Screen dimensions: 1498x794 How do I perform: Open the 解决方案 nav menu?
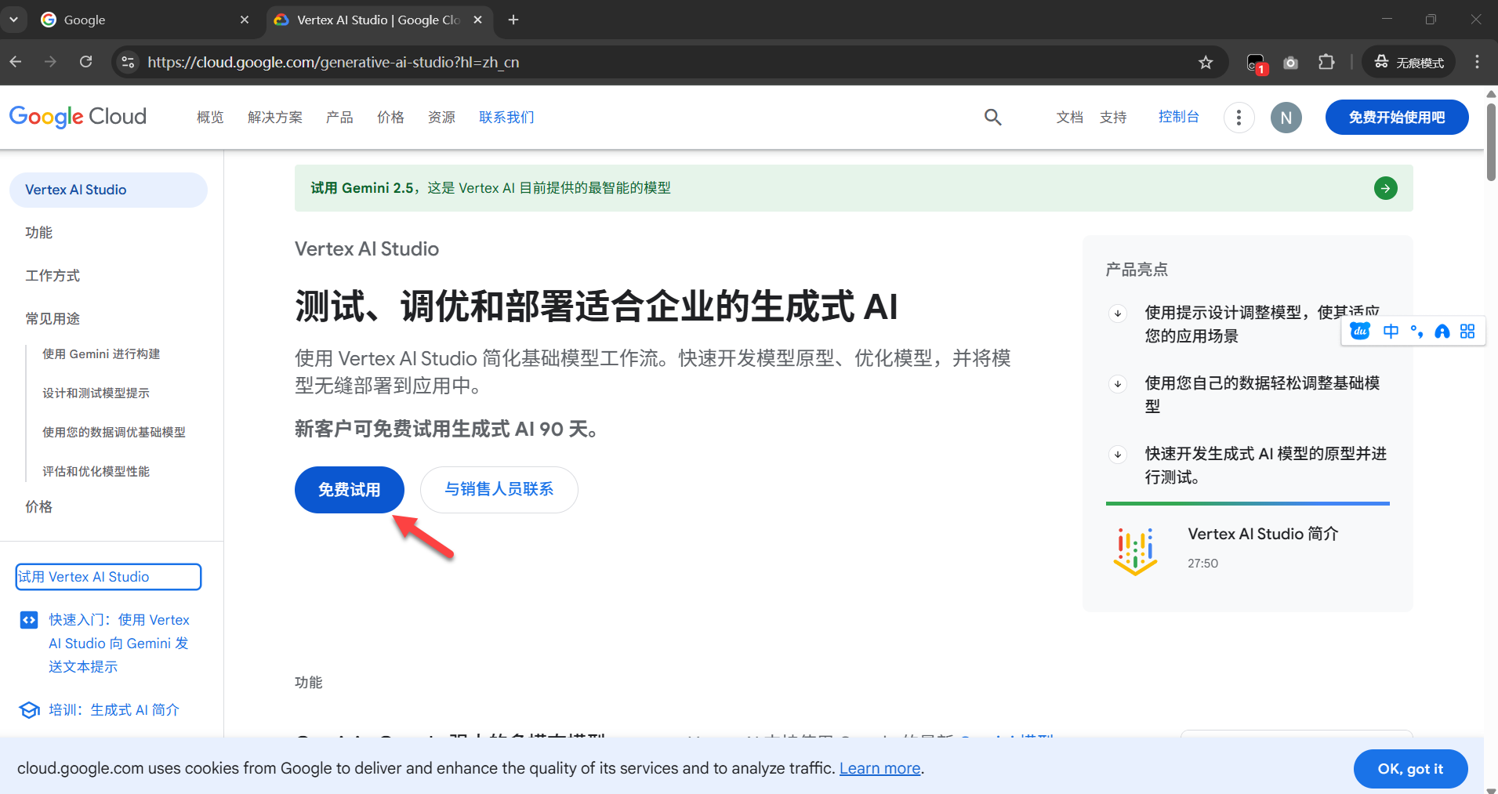[275, 118]
